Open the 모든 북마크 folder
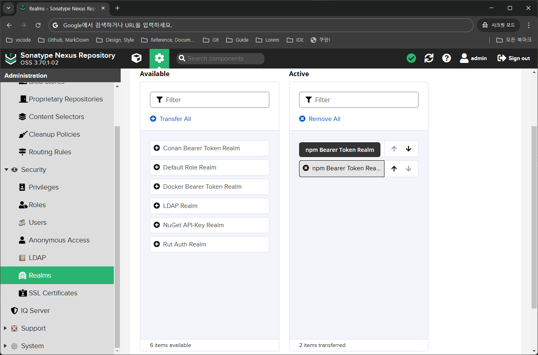The height and width of the screenshot is (355, 538). pyautogui.click(x=514, y=40)
